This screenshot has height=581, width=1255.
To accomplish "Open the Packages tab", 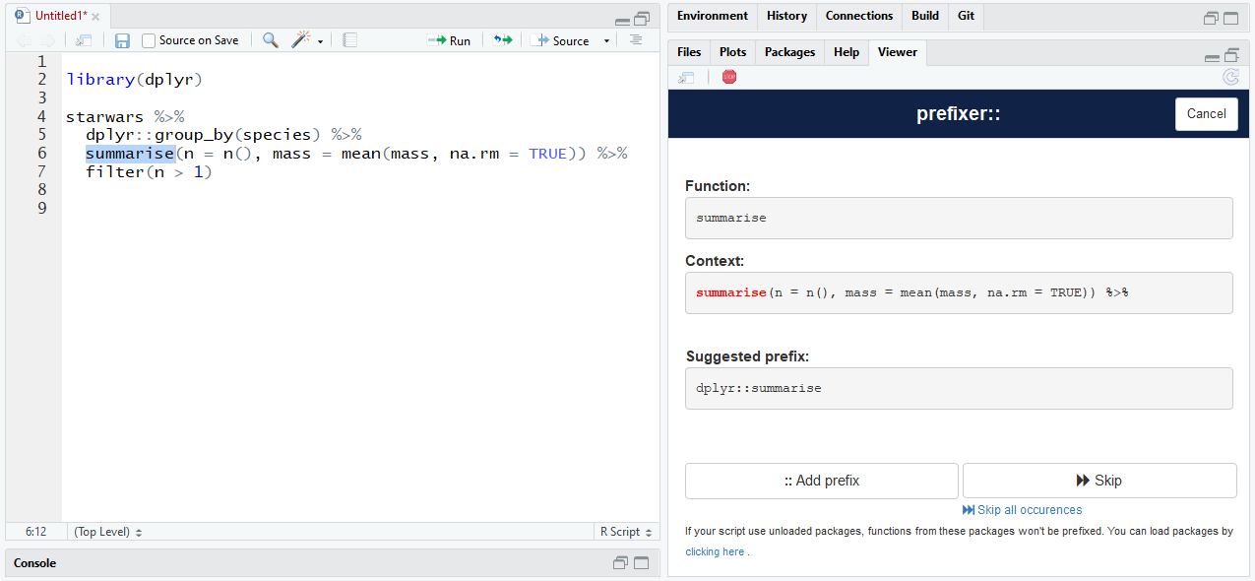I will (789, 52).
